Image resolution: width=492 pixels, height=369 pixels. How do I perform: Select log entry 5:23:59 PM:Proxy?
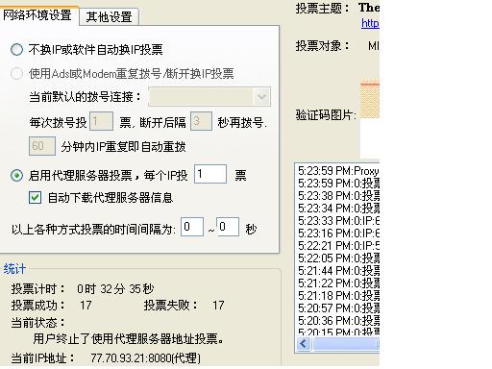pos(338,170)
